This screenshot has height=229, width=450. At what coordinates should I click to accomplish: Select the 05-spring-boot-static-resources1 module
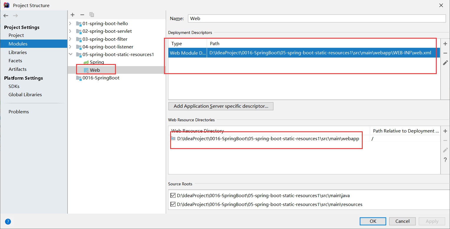pyautogui.click(x=118, y=54)
